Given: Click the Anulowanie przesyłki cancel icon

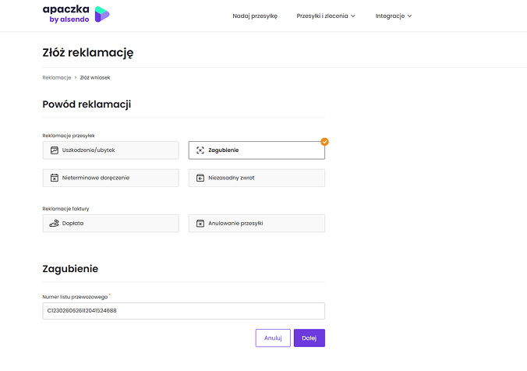Looking at the screenshot, I should [200, 223].
